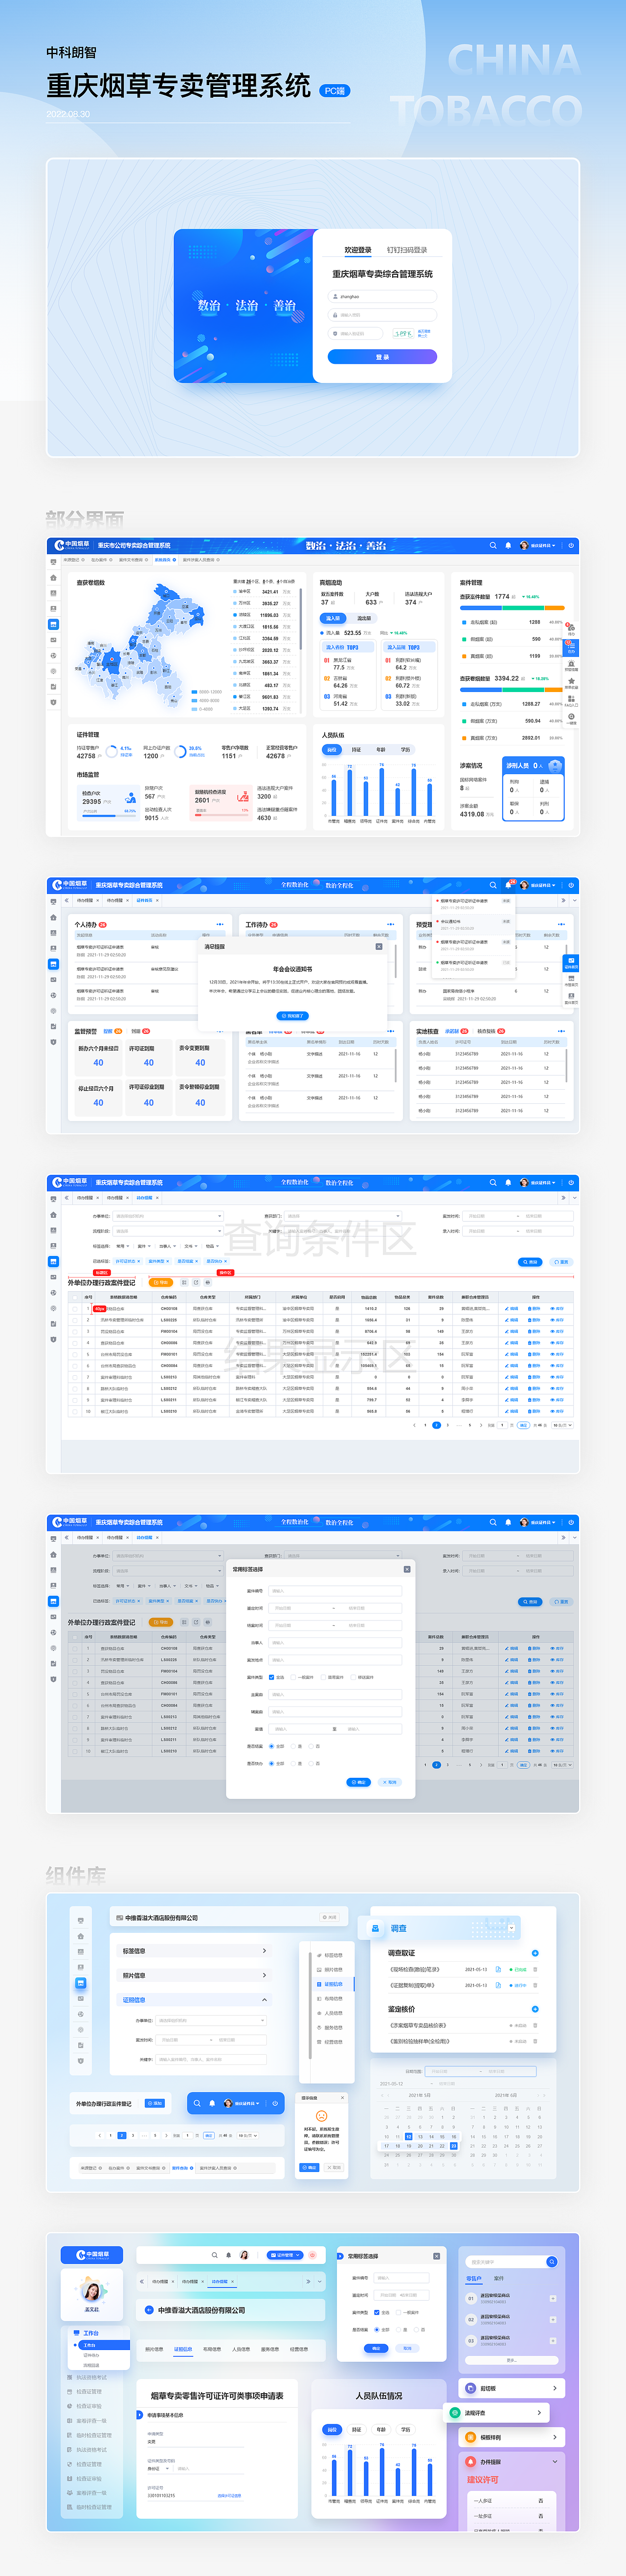Click back arrow beside 中维香溢大酒店股份有限公司 in last mockup

pos(149,2310)
